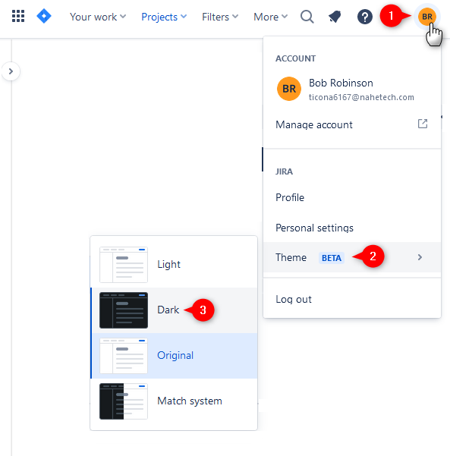Viewport: 450px width, 456px height.
Task: Expand the Your work dropdown
Action: pyautogui.click(x=98, y=17)
